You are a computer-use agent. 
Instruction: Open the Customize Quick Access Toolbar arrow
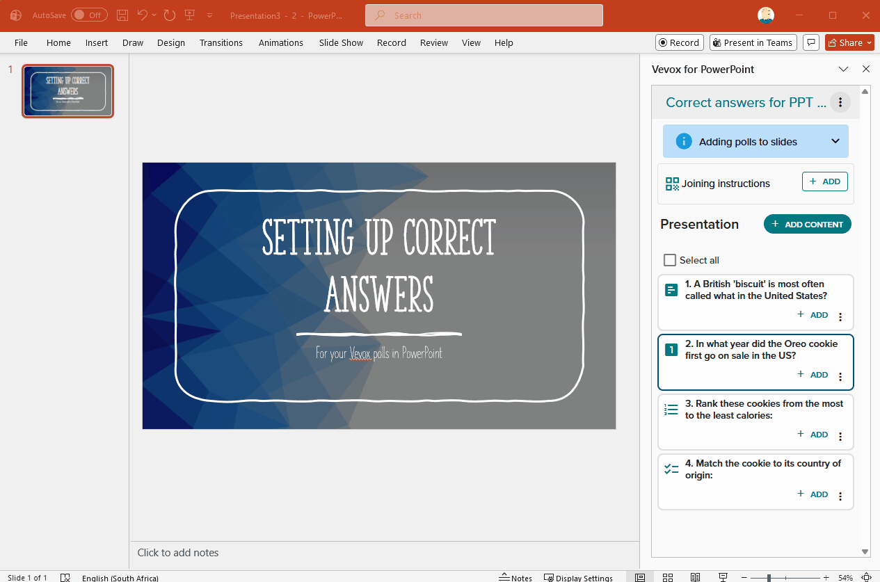[209, 15]
